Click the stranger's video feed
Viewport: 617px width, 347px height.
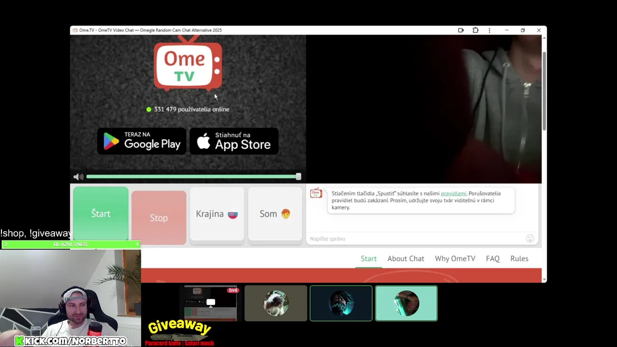[x=424, y=109]
